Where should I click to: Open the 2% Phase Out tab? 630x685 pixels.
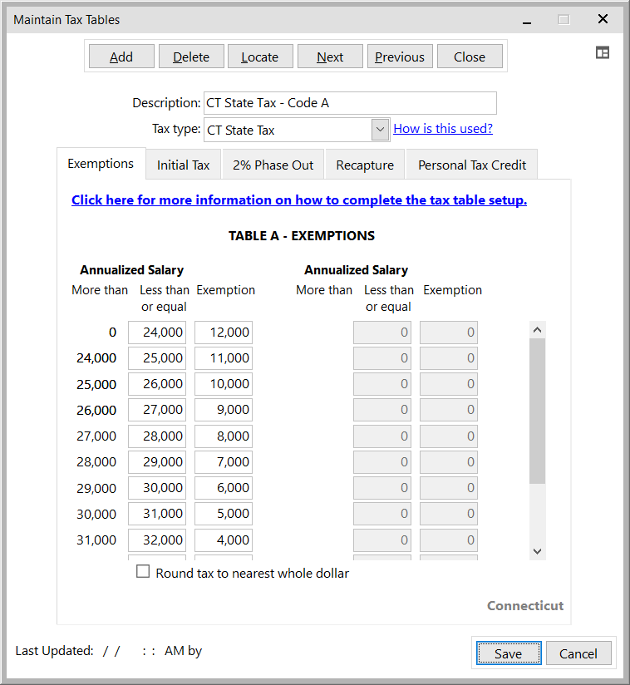(x=273, y=165)
